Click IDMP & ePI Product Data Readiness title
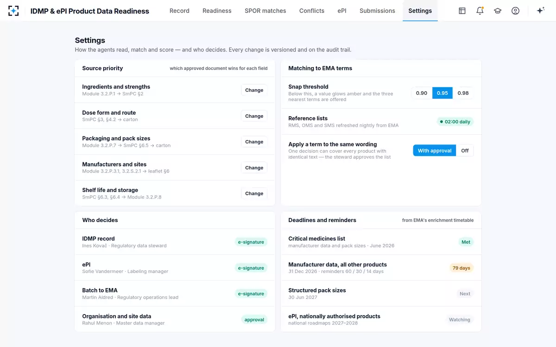This screenshot has width=556, height=347. [90, 11]
